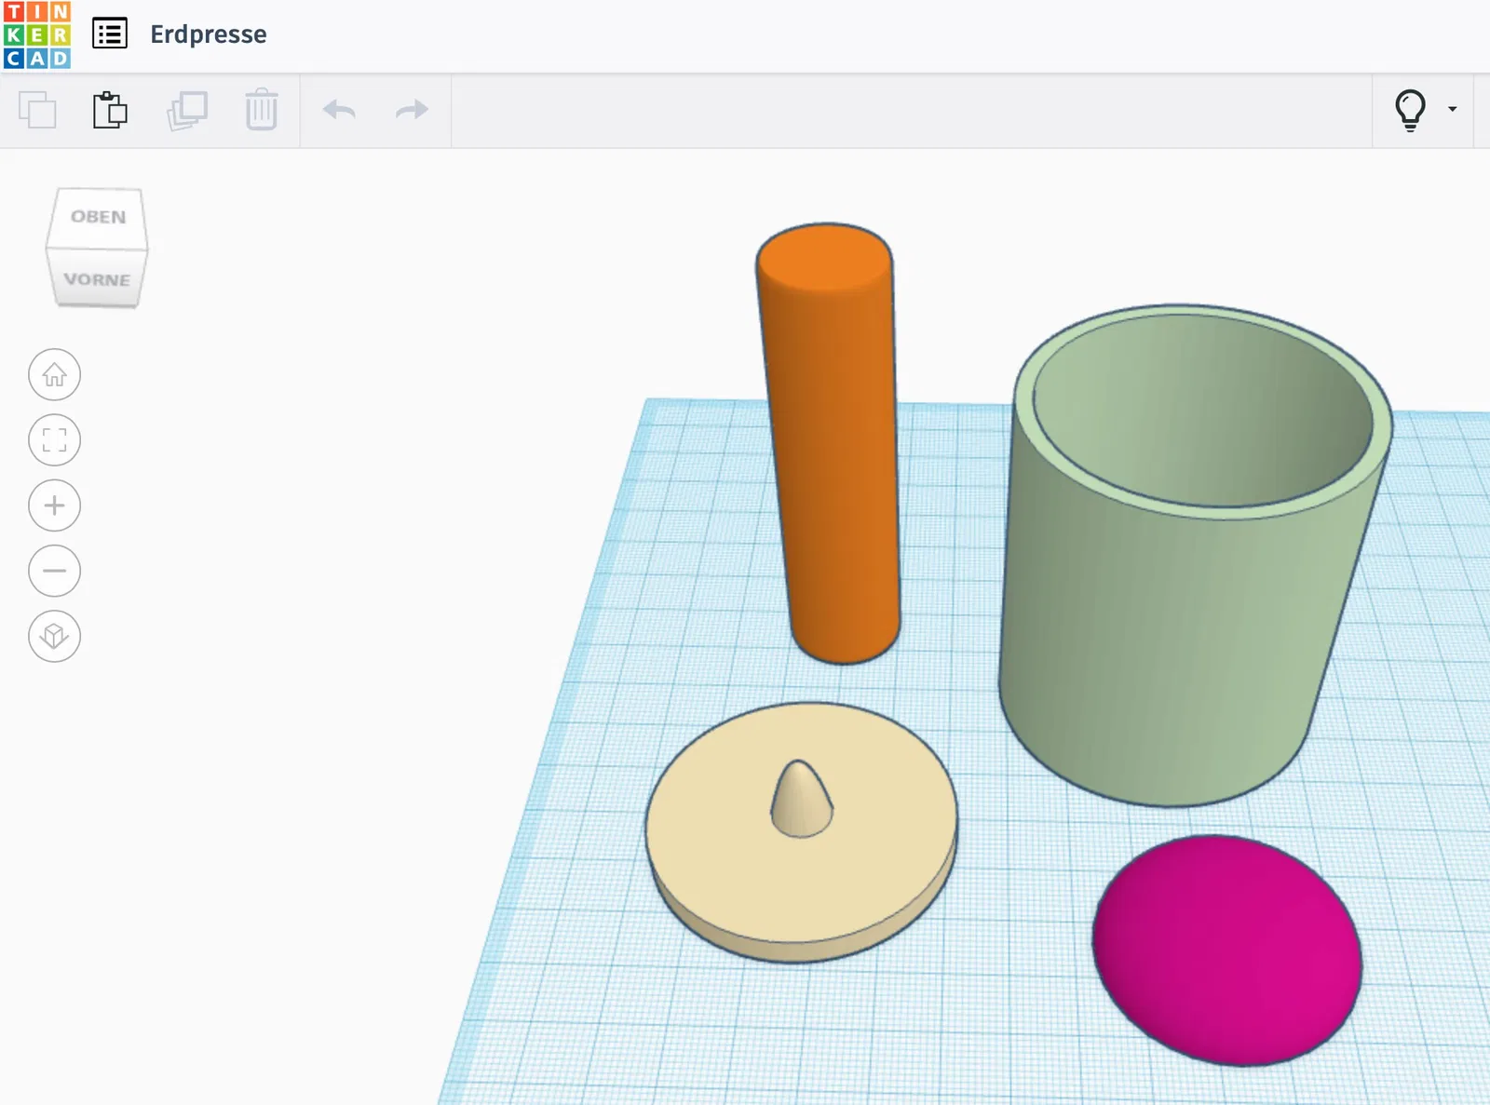
Task: Redo the last action
Action: coord(412,110)
